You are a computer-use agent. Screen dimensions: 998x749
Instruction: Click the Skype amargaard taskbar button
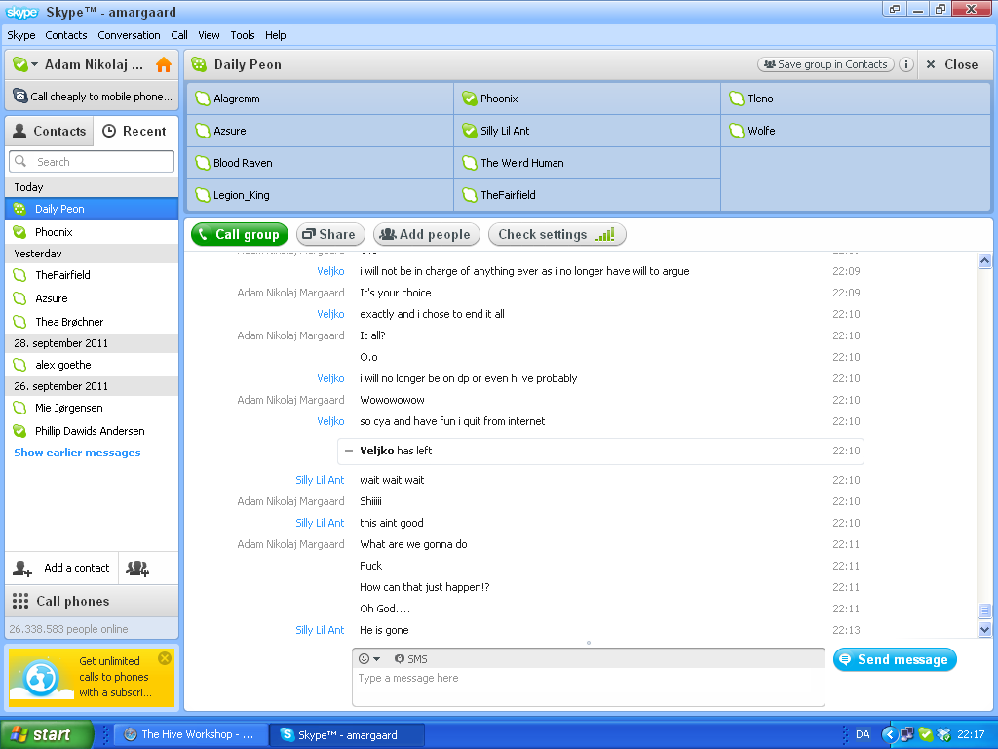[346, 734]
